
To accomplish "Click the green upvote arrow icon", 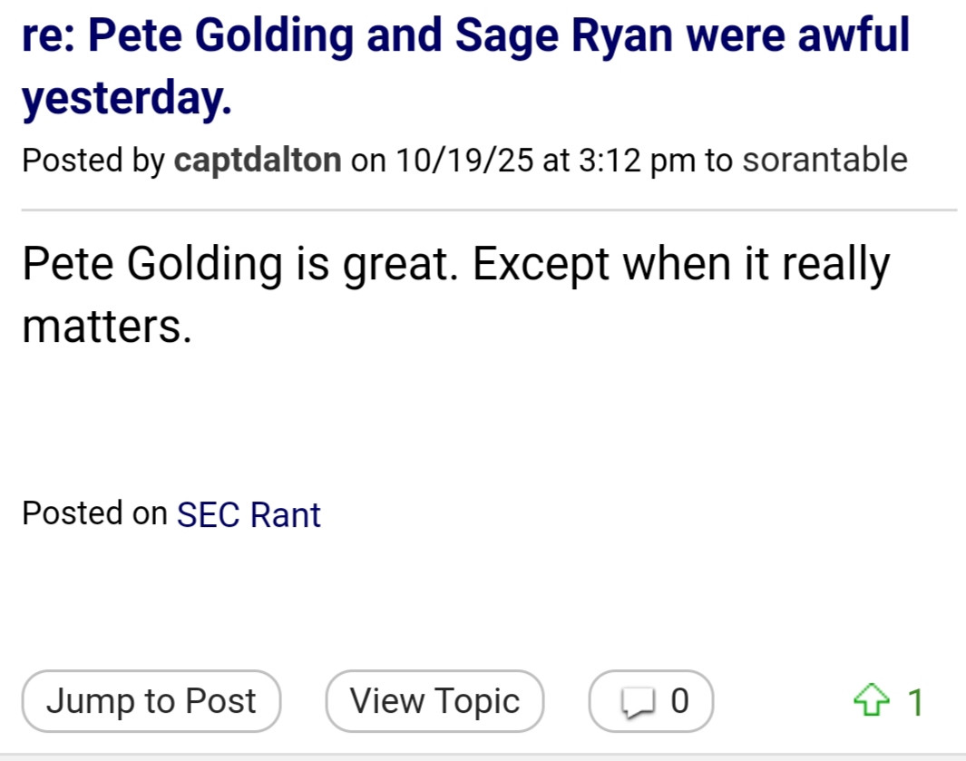I will point(872,701).
